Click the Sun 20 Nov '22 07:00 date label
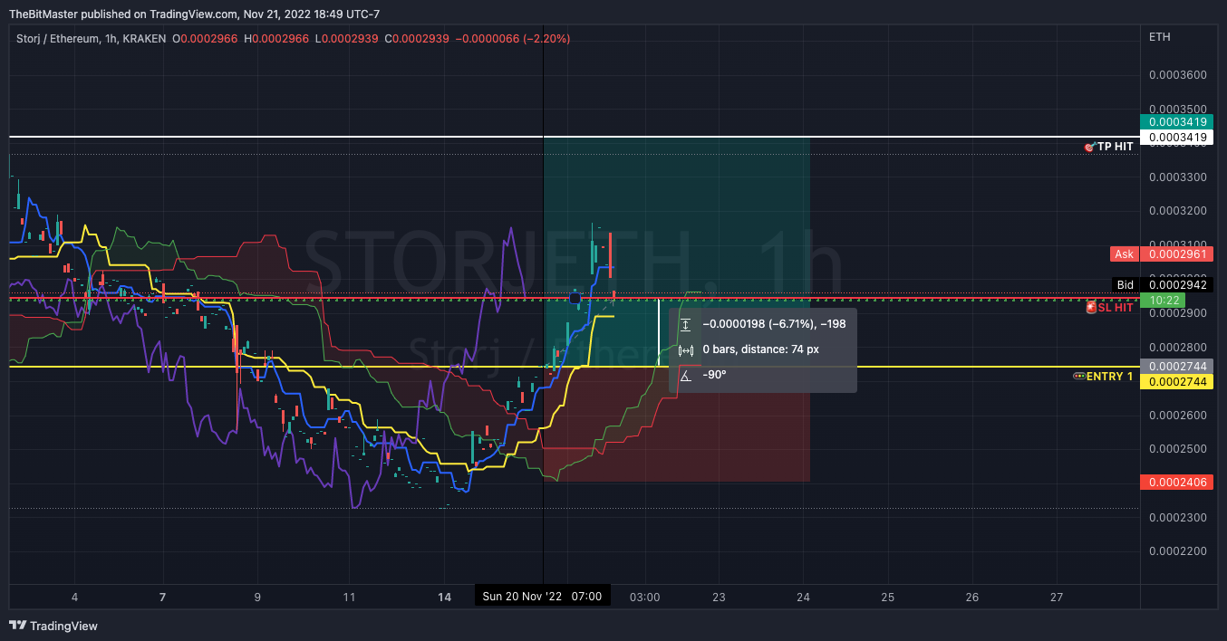This screenshot has height=641, width=1227. [543, 597]
